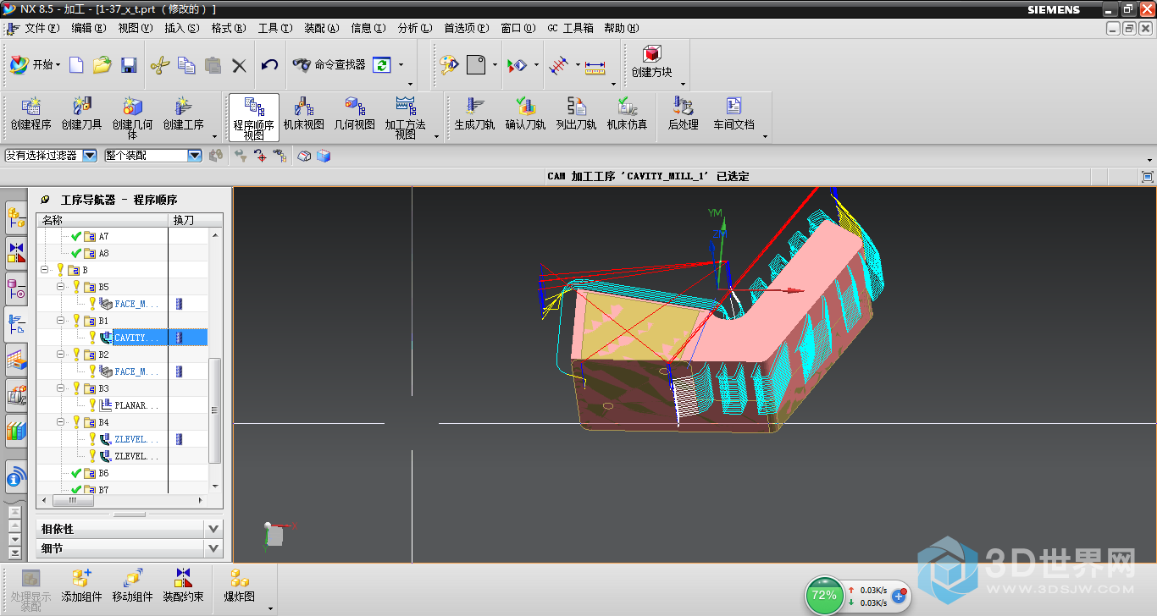The height and width of the screenshot is (616, 1157).
Task: Collapse the B1 tree node
Action: [x=61, y=321]
